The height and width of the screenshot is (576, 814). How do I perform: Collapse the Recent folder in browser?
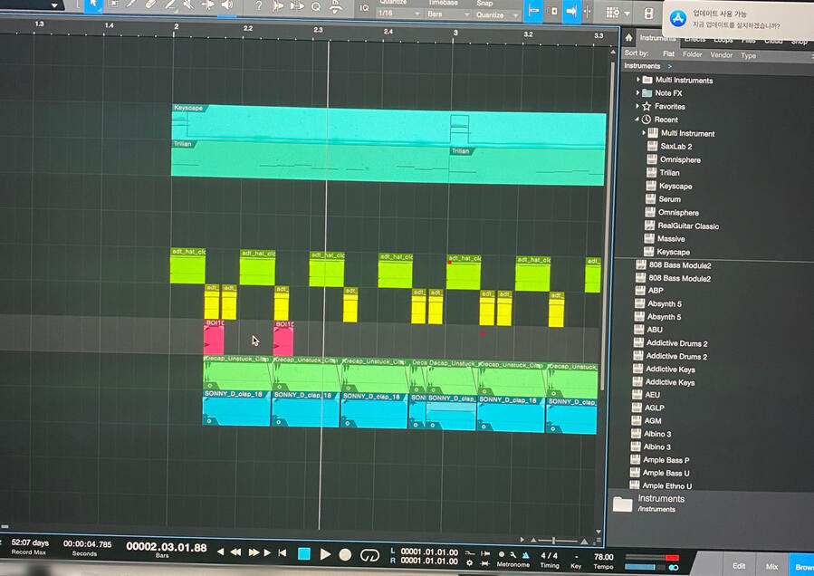coord(637,120)
